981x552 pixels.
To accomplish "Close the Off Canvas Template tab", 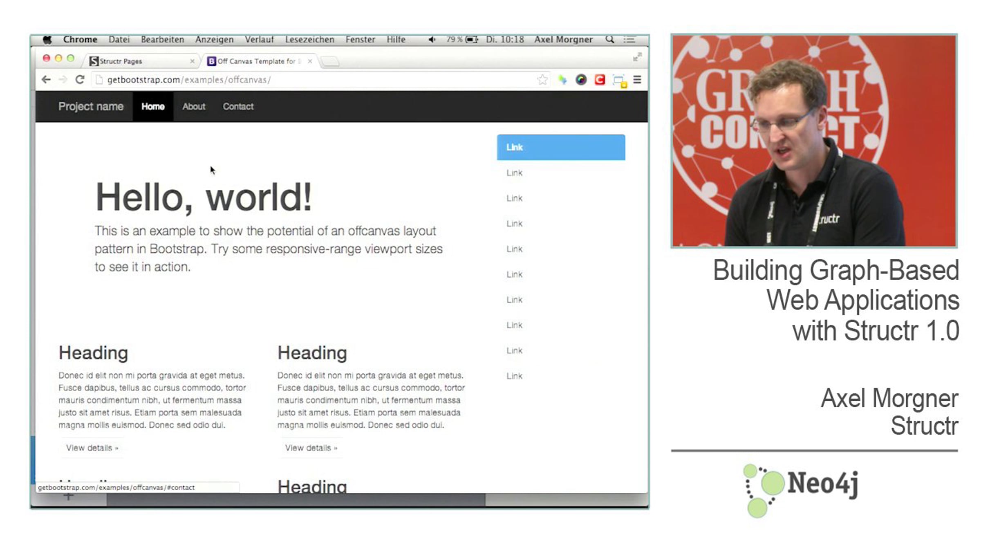I will [310, 61].
